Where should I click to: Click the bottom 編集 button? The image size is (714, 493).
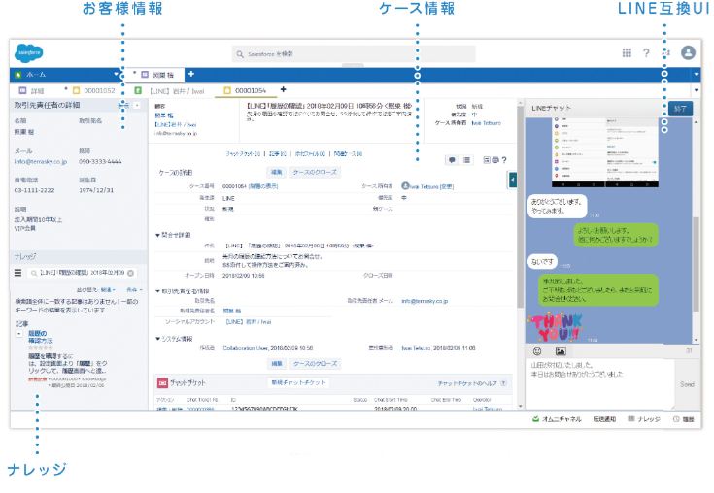tap(277, 363)
